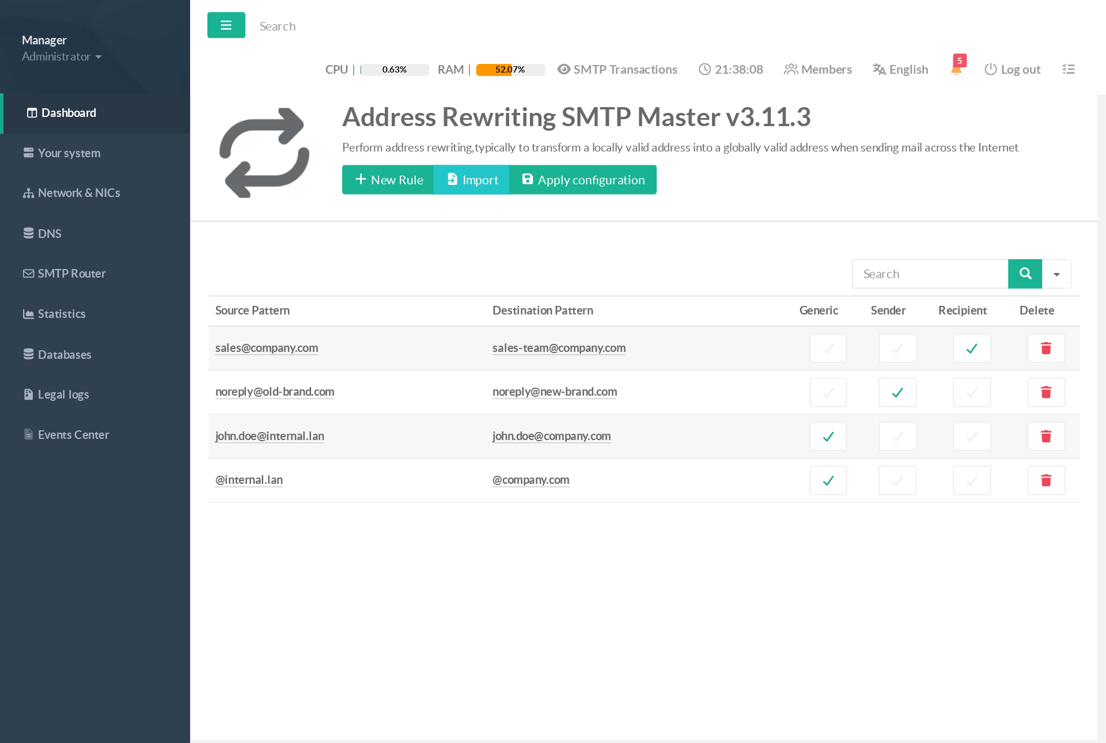Click the large address rewriting arrows icon

tap(264, 153)
